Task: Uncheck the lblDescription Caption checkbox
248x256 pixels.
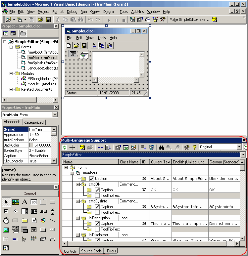Action: pos(97,224)
